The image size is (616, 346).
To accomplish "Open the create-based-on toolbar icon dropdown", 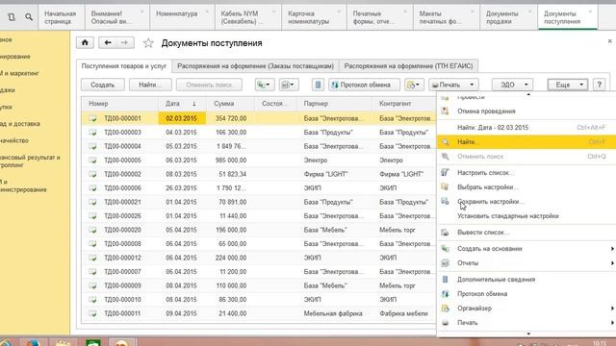I will tap(264, 85).
